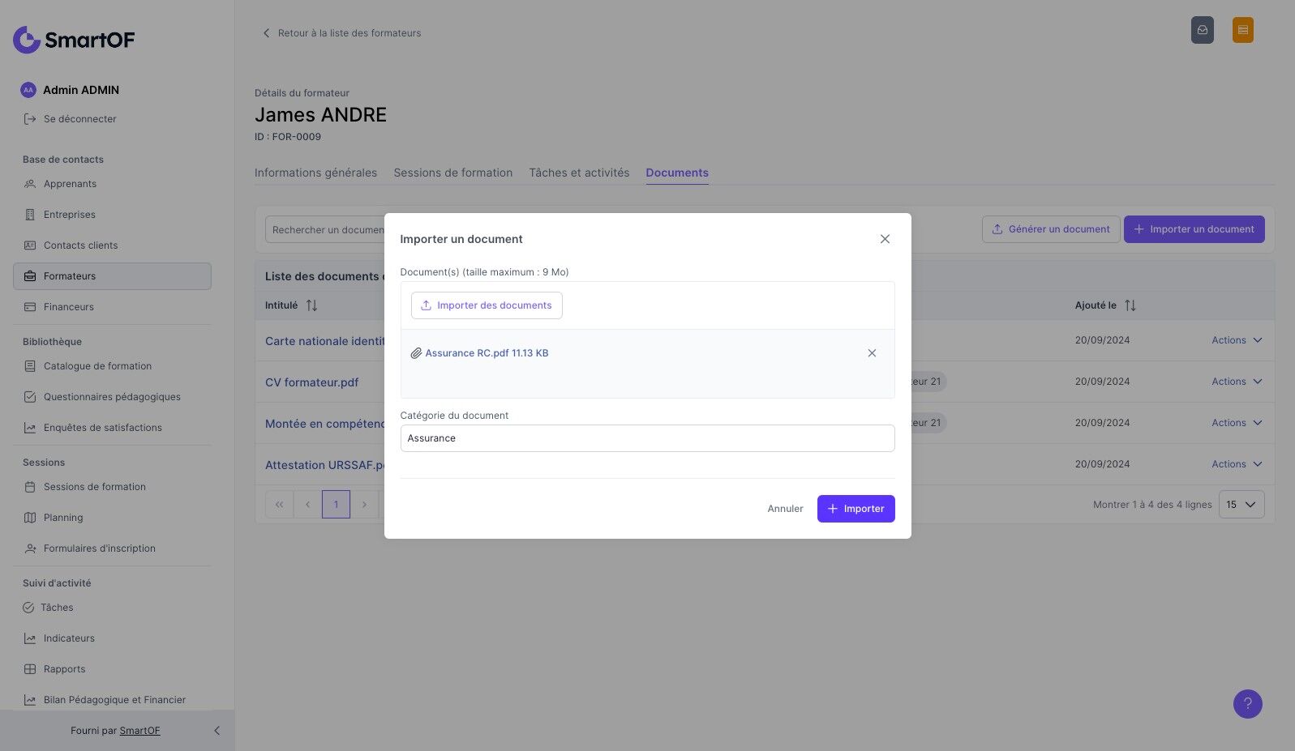Sort documents by Intitulé column
1295x751 pixels.
click(x=311, y=305)
